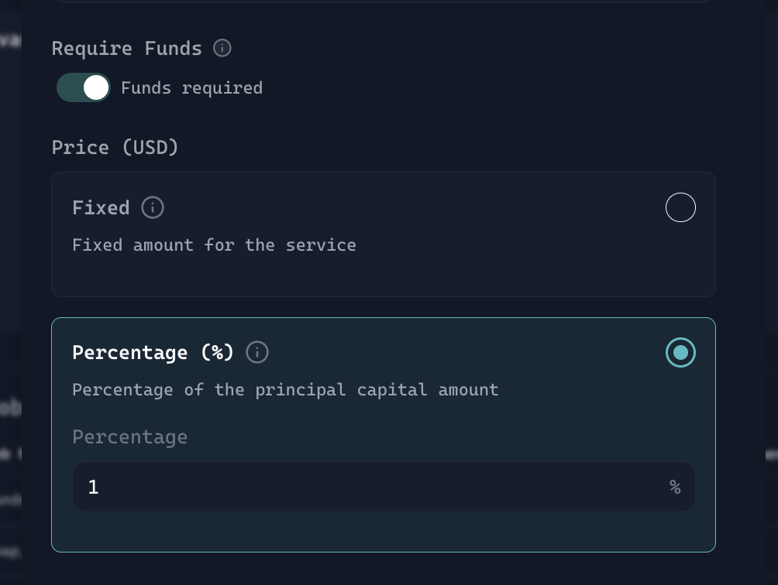The width and height of the screenshot is (778, 585).
Task: Click the "Percentage (%)" option title
Action: pos(153,352)
